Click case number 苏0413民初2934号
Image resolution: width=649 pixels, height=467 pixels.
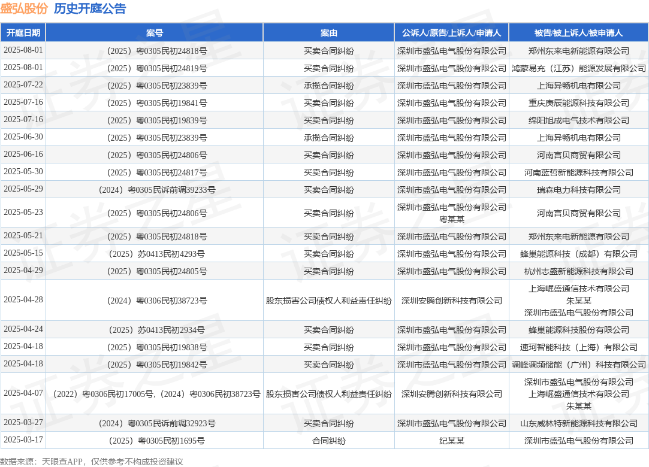pos(156,330)
